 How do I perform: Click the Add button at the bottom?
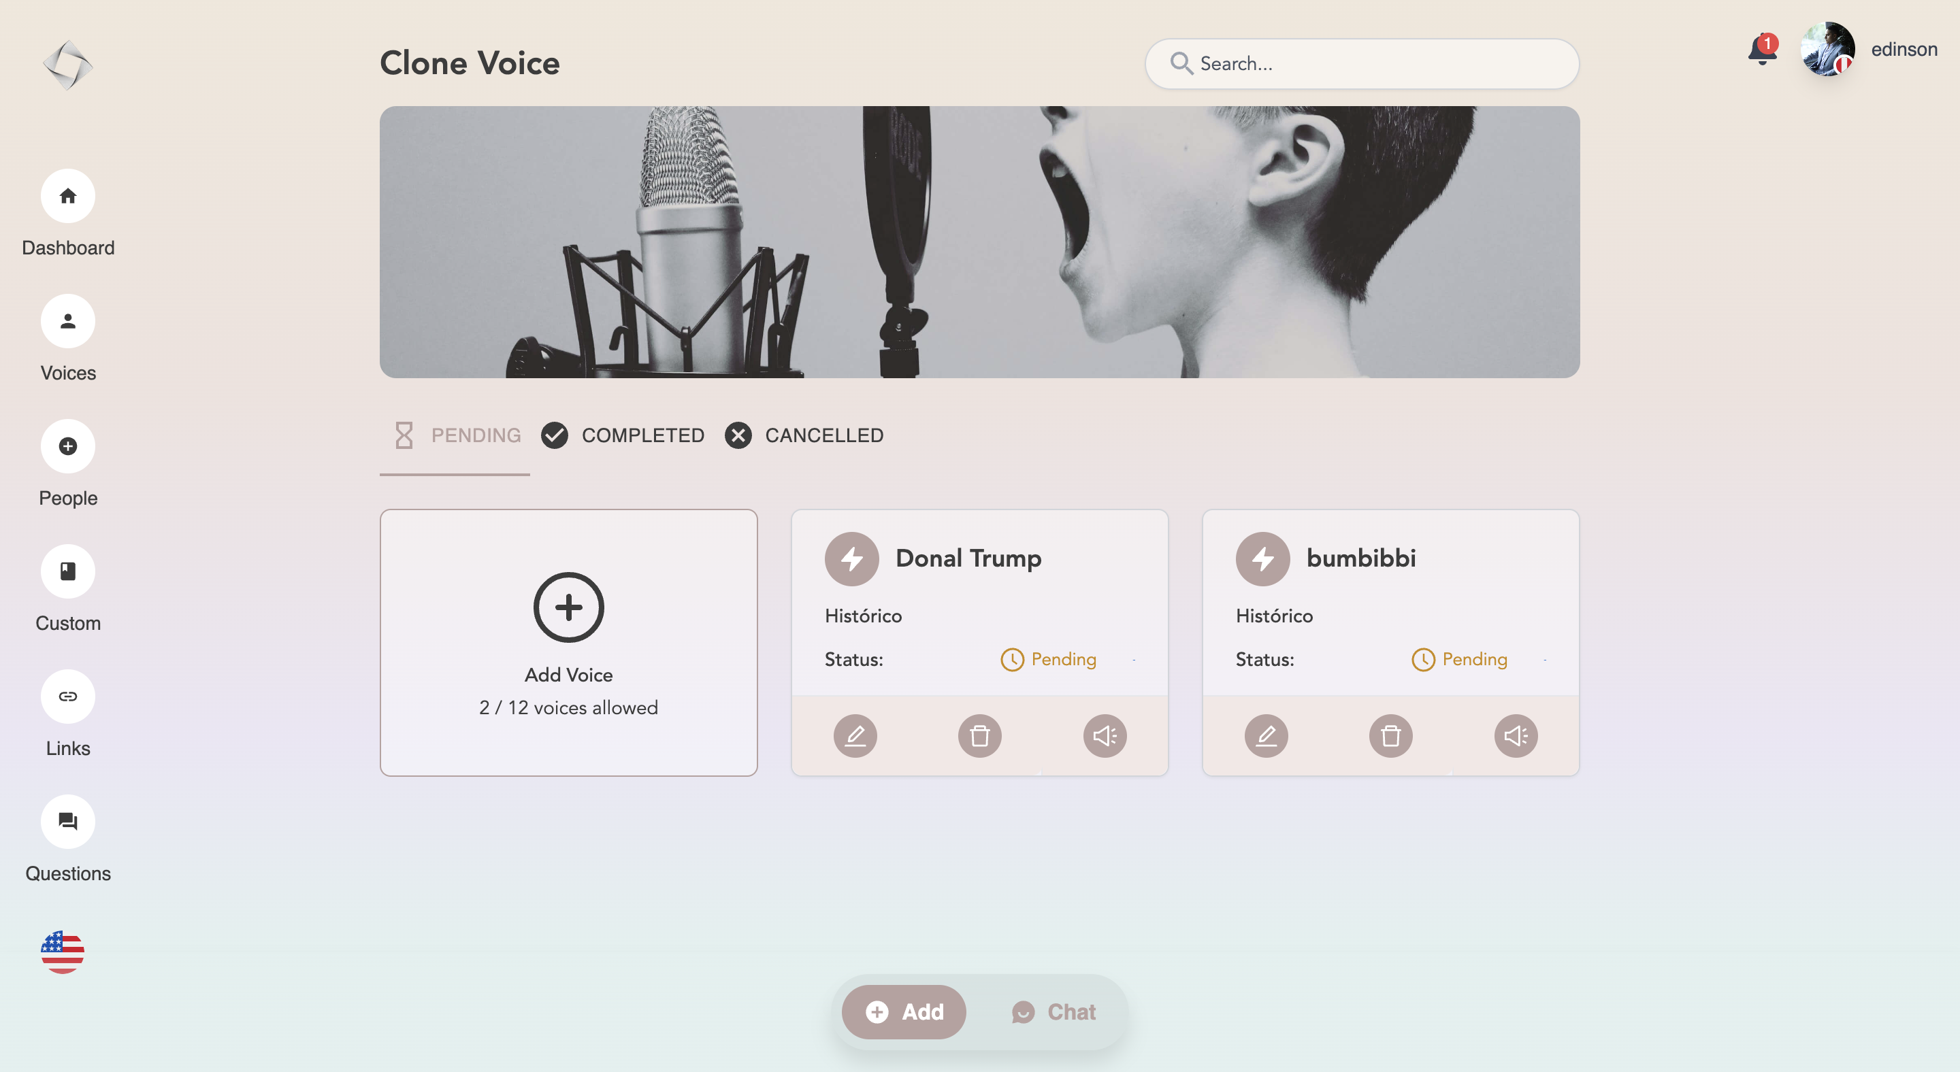click(903, 1011)
